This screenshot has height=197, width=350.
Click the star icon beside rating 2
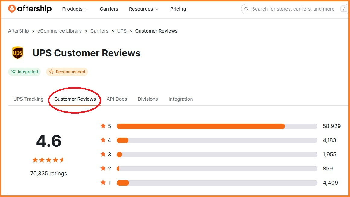pyautogui.click(x=103, y=168)
